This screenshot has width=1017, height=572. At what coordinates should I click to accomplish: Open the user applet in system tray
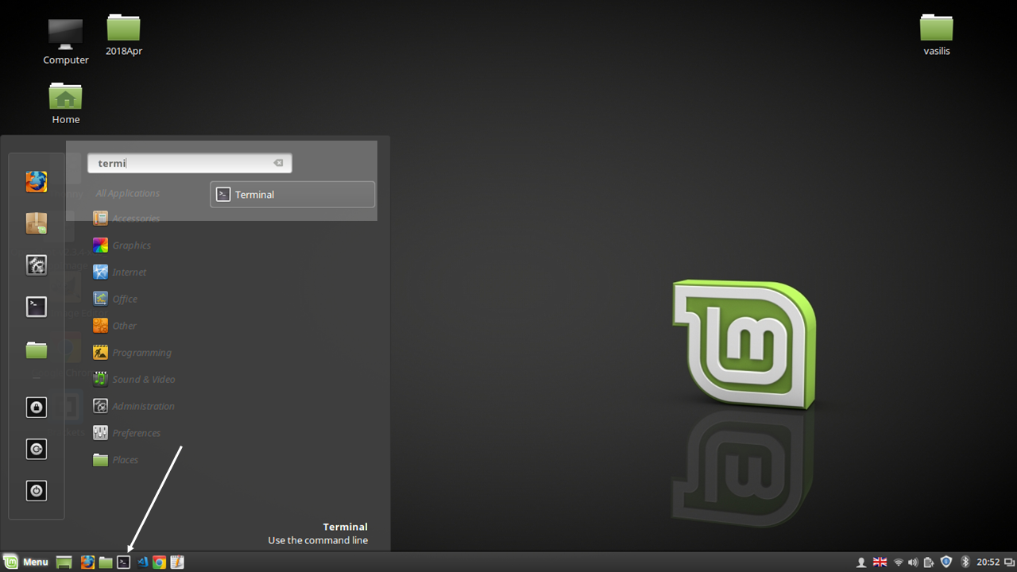(861, 562)
